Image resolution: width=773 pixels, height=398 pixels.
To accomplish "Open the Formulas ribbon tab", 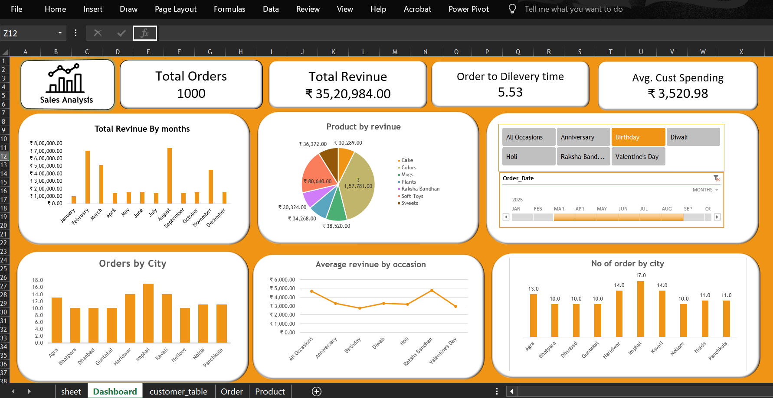I will [x=229, y=9].
